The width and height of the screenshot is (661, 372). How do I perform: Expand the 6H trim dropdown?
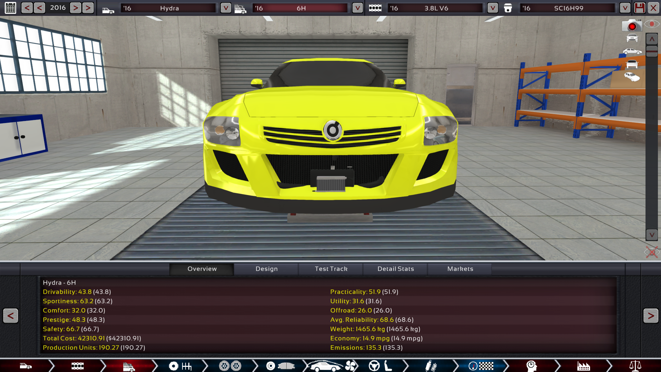(357, 8)
